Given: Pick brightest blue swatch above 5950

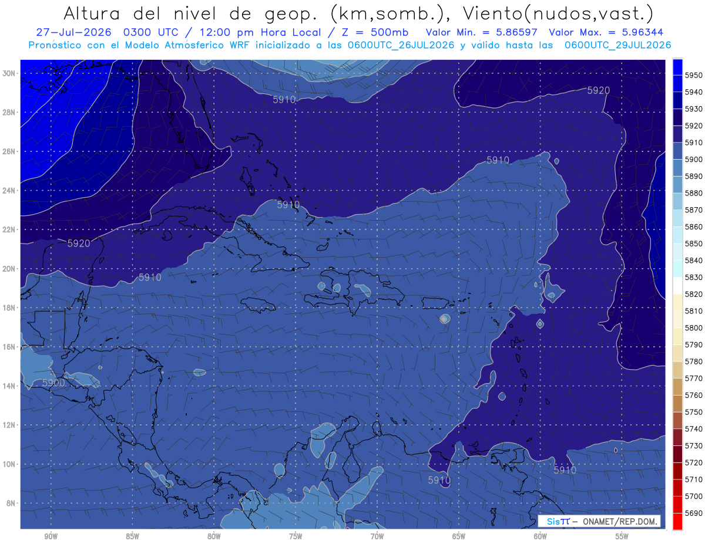Looking at the screenshot, I should tap(677, 67).
